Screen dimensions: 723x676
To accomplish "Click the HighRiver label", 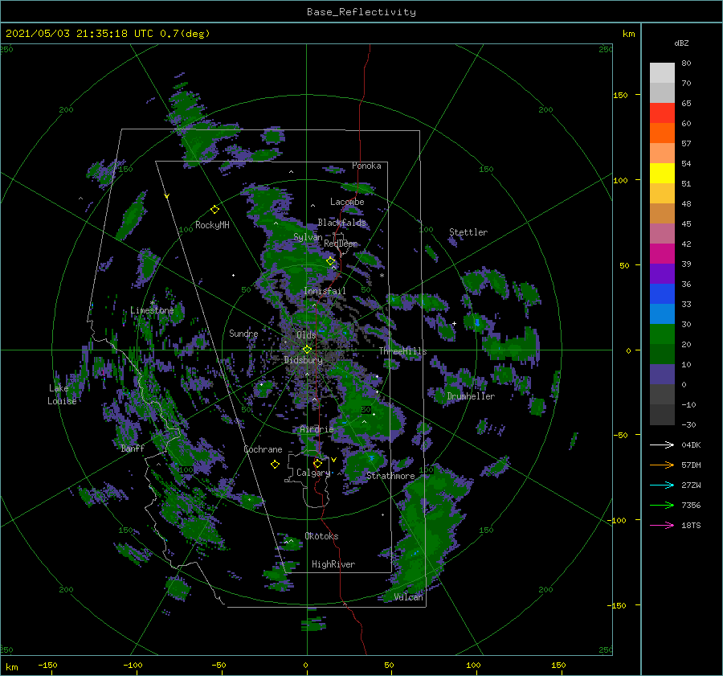I will (x=333, y=564).
